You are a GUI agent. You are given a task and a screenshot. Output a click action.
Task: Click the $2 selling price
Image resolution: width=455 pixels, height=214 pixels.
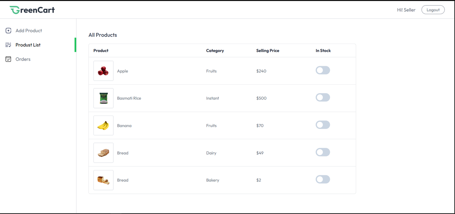point(259,180)
